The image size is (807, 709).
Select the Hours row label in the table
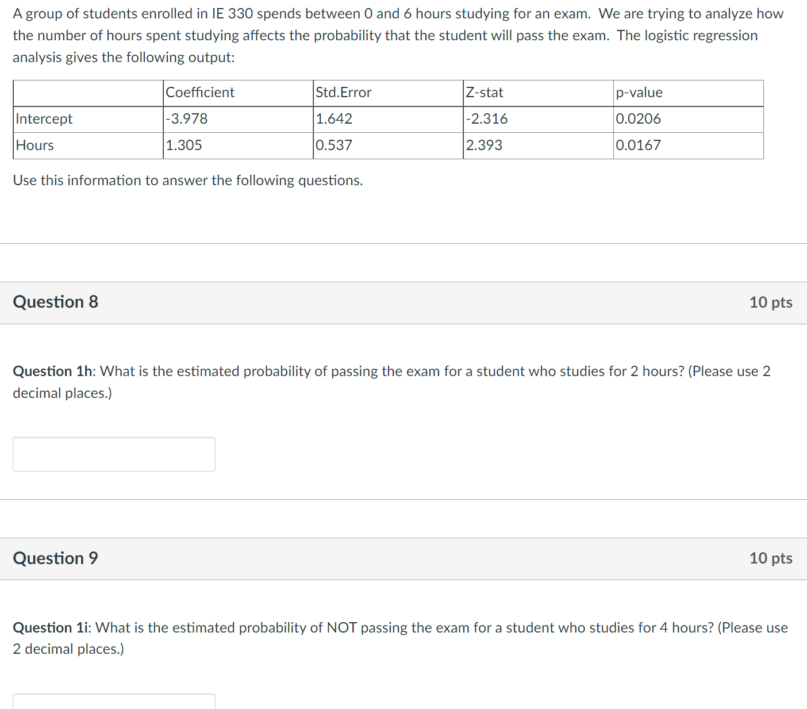(34, 145)
